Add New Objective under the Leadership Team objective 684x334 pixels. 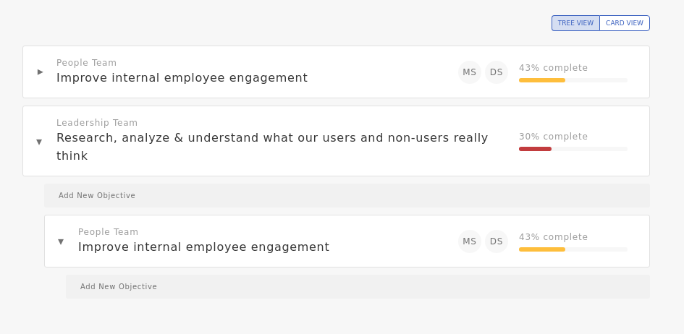click(x=97, y=195)
